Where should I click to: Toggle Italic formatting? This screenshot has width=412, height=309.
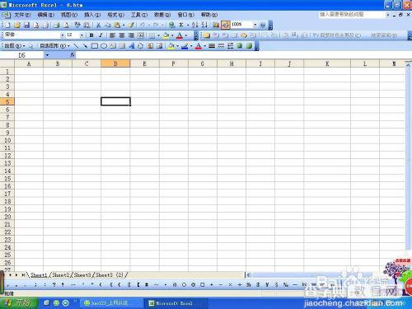point(101,35)
